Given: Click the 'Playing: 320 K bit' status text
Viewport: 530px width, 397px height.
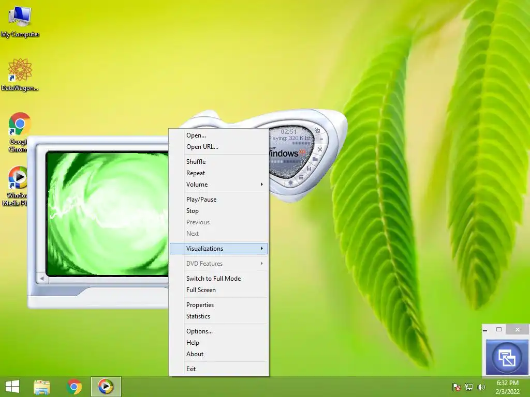Looking at the screenshot, I should click(x=290, y=138).
